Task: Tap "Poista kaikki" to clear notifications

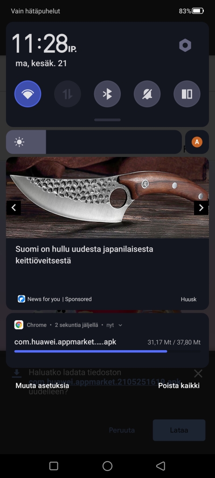Action: click(x=179, y=386)
